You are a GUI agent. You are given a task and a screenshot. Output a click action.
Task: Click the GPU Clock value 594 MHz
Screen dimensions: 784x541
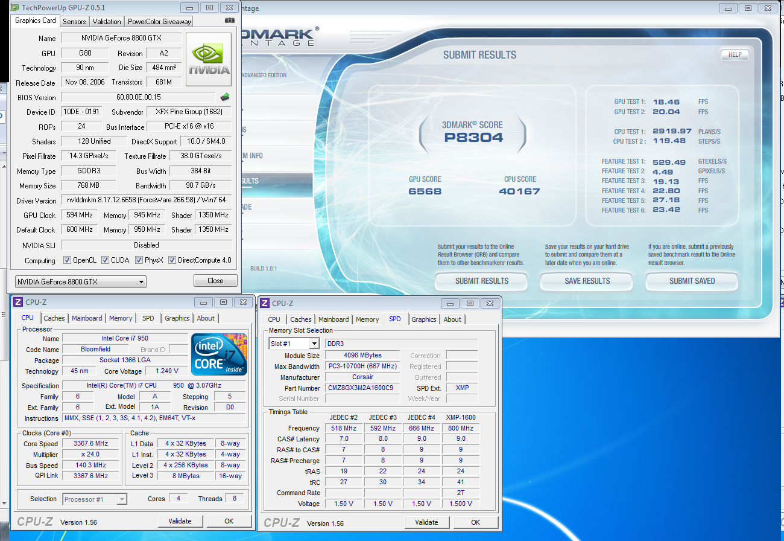click(79, 215)
